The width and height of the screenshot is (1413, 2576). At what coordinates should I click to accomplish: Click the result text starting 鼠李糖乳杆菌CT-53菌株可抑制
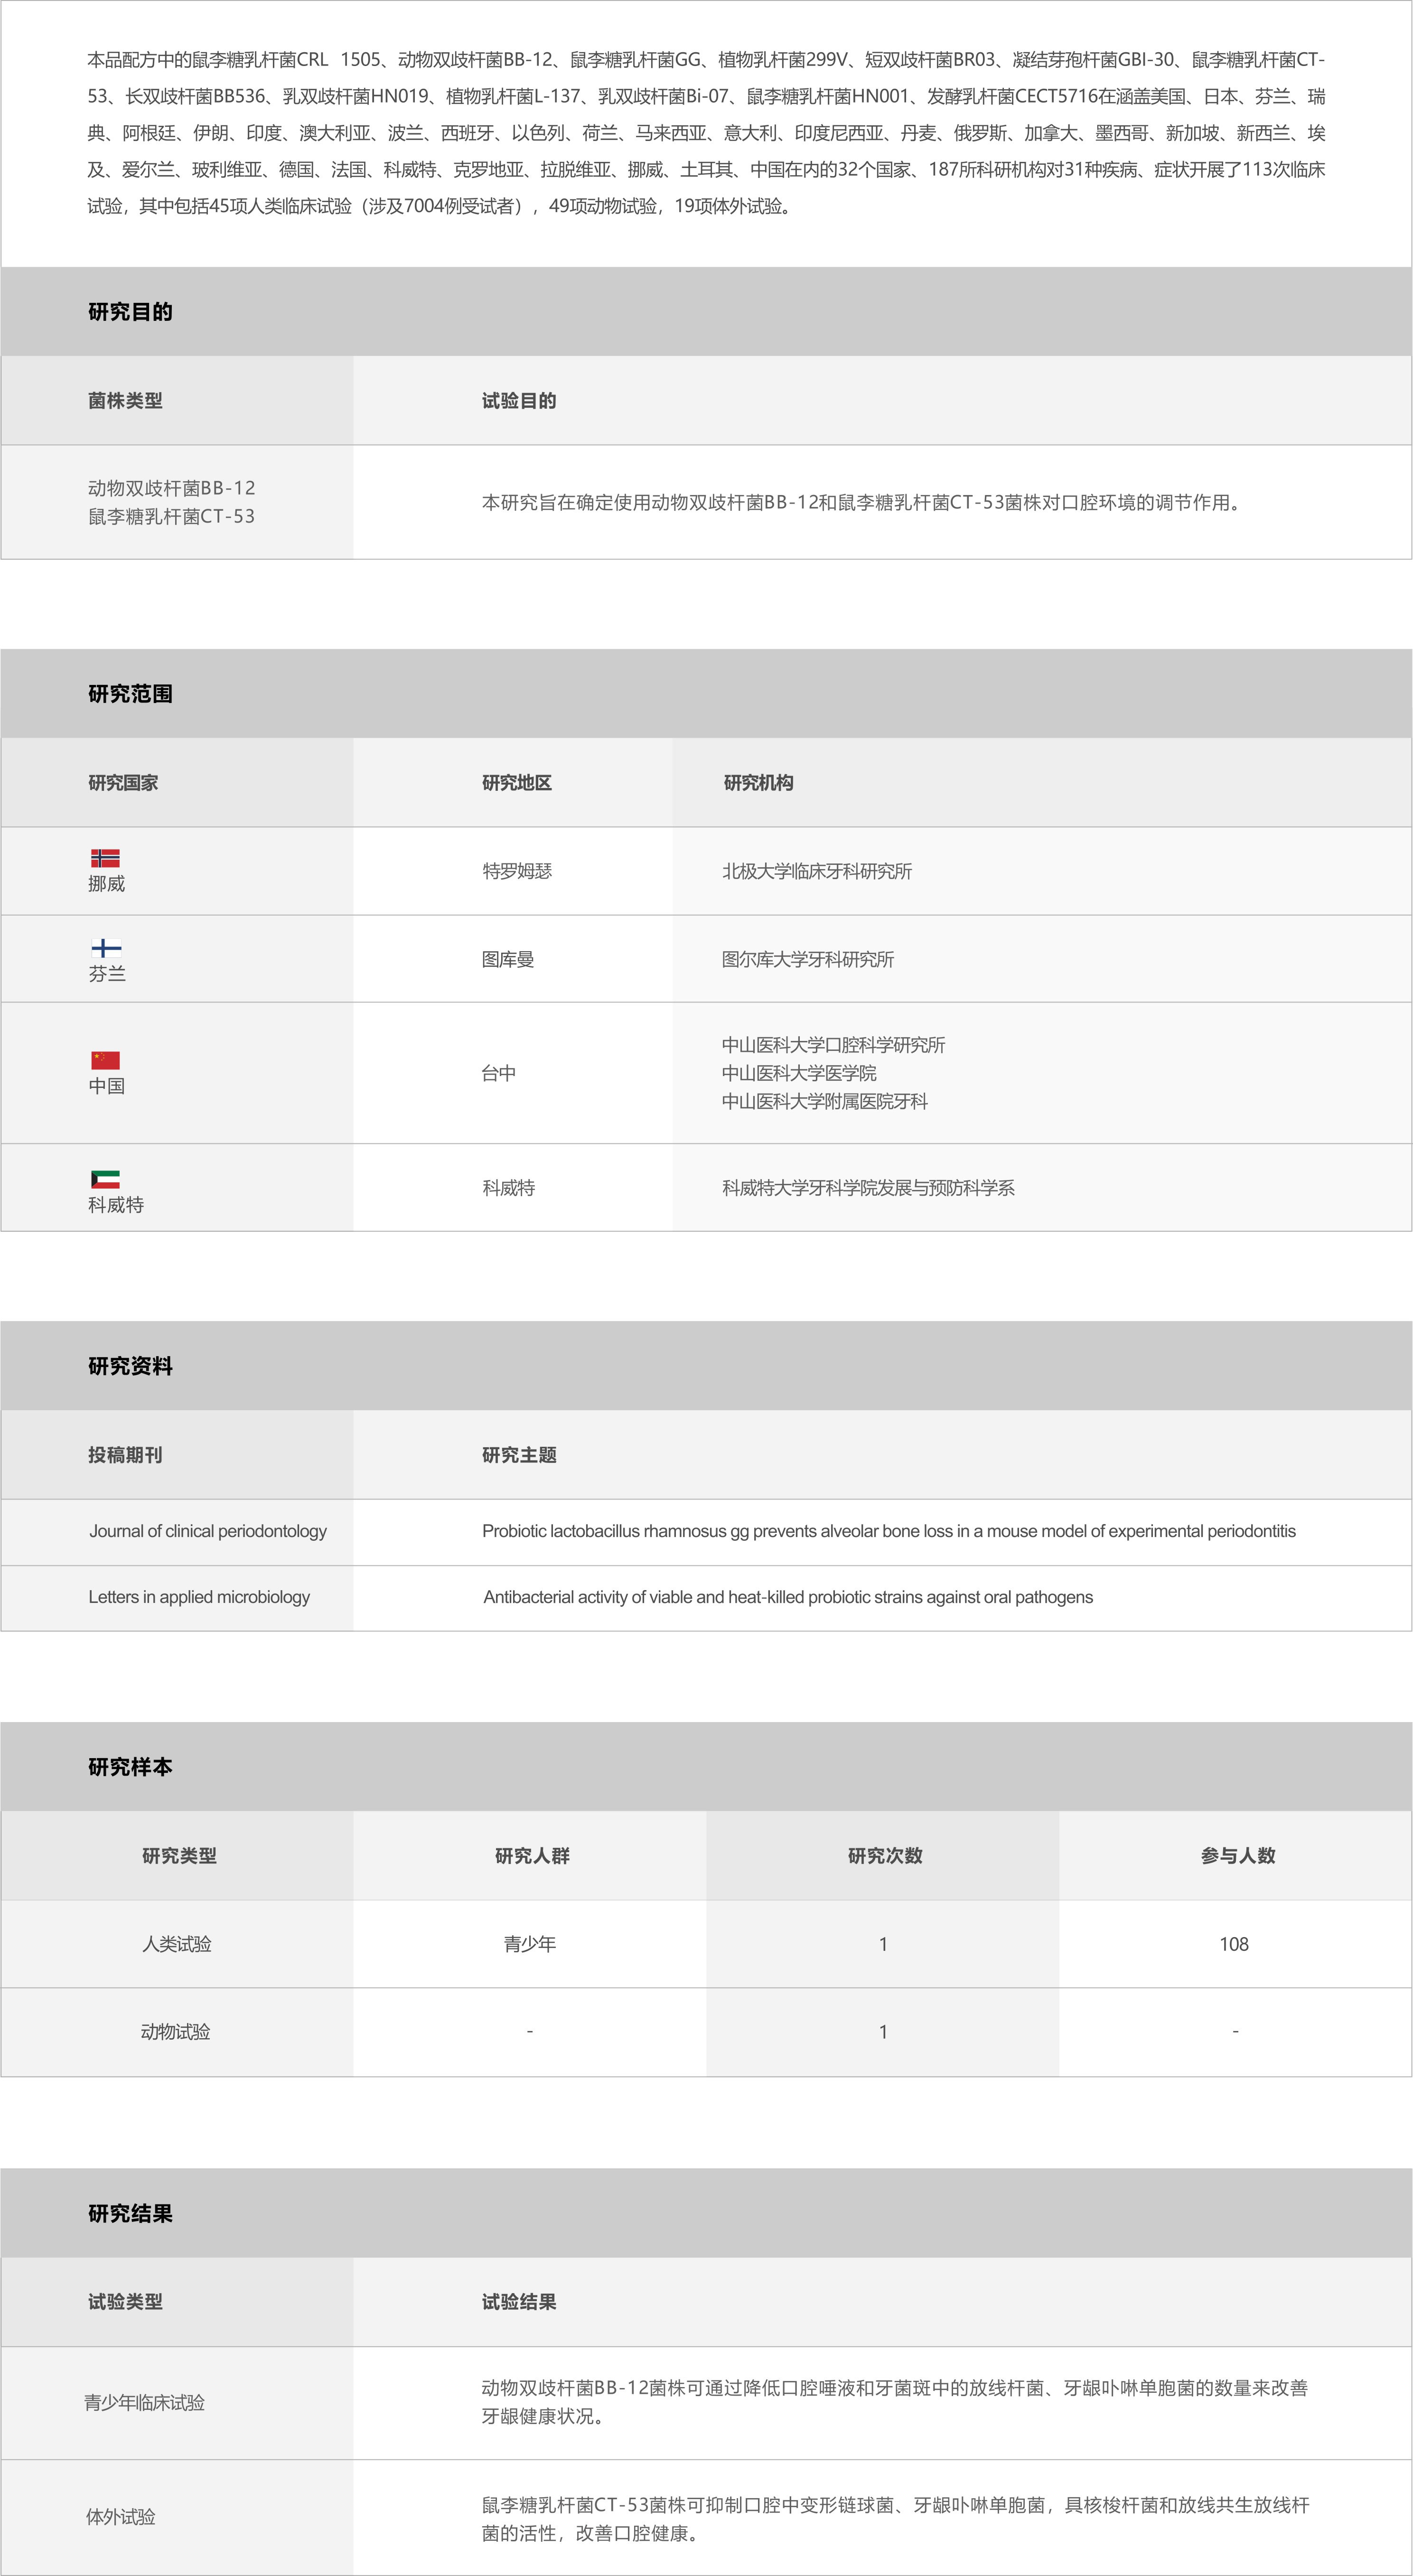895,2519
